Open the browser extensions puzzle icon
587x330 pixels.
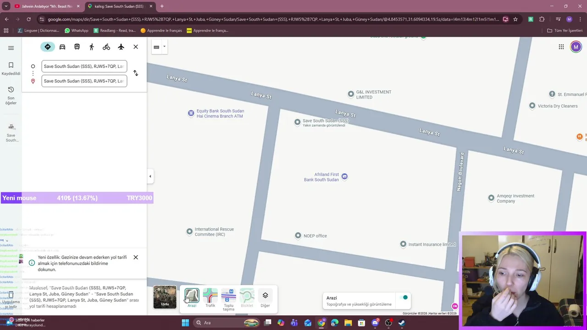542,19
